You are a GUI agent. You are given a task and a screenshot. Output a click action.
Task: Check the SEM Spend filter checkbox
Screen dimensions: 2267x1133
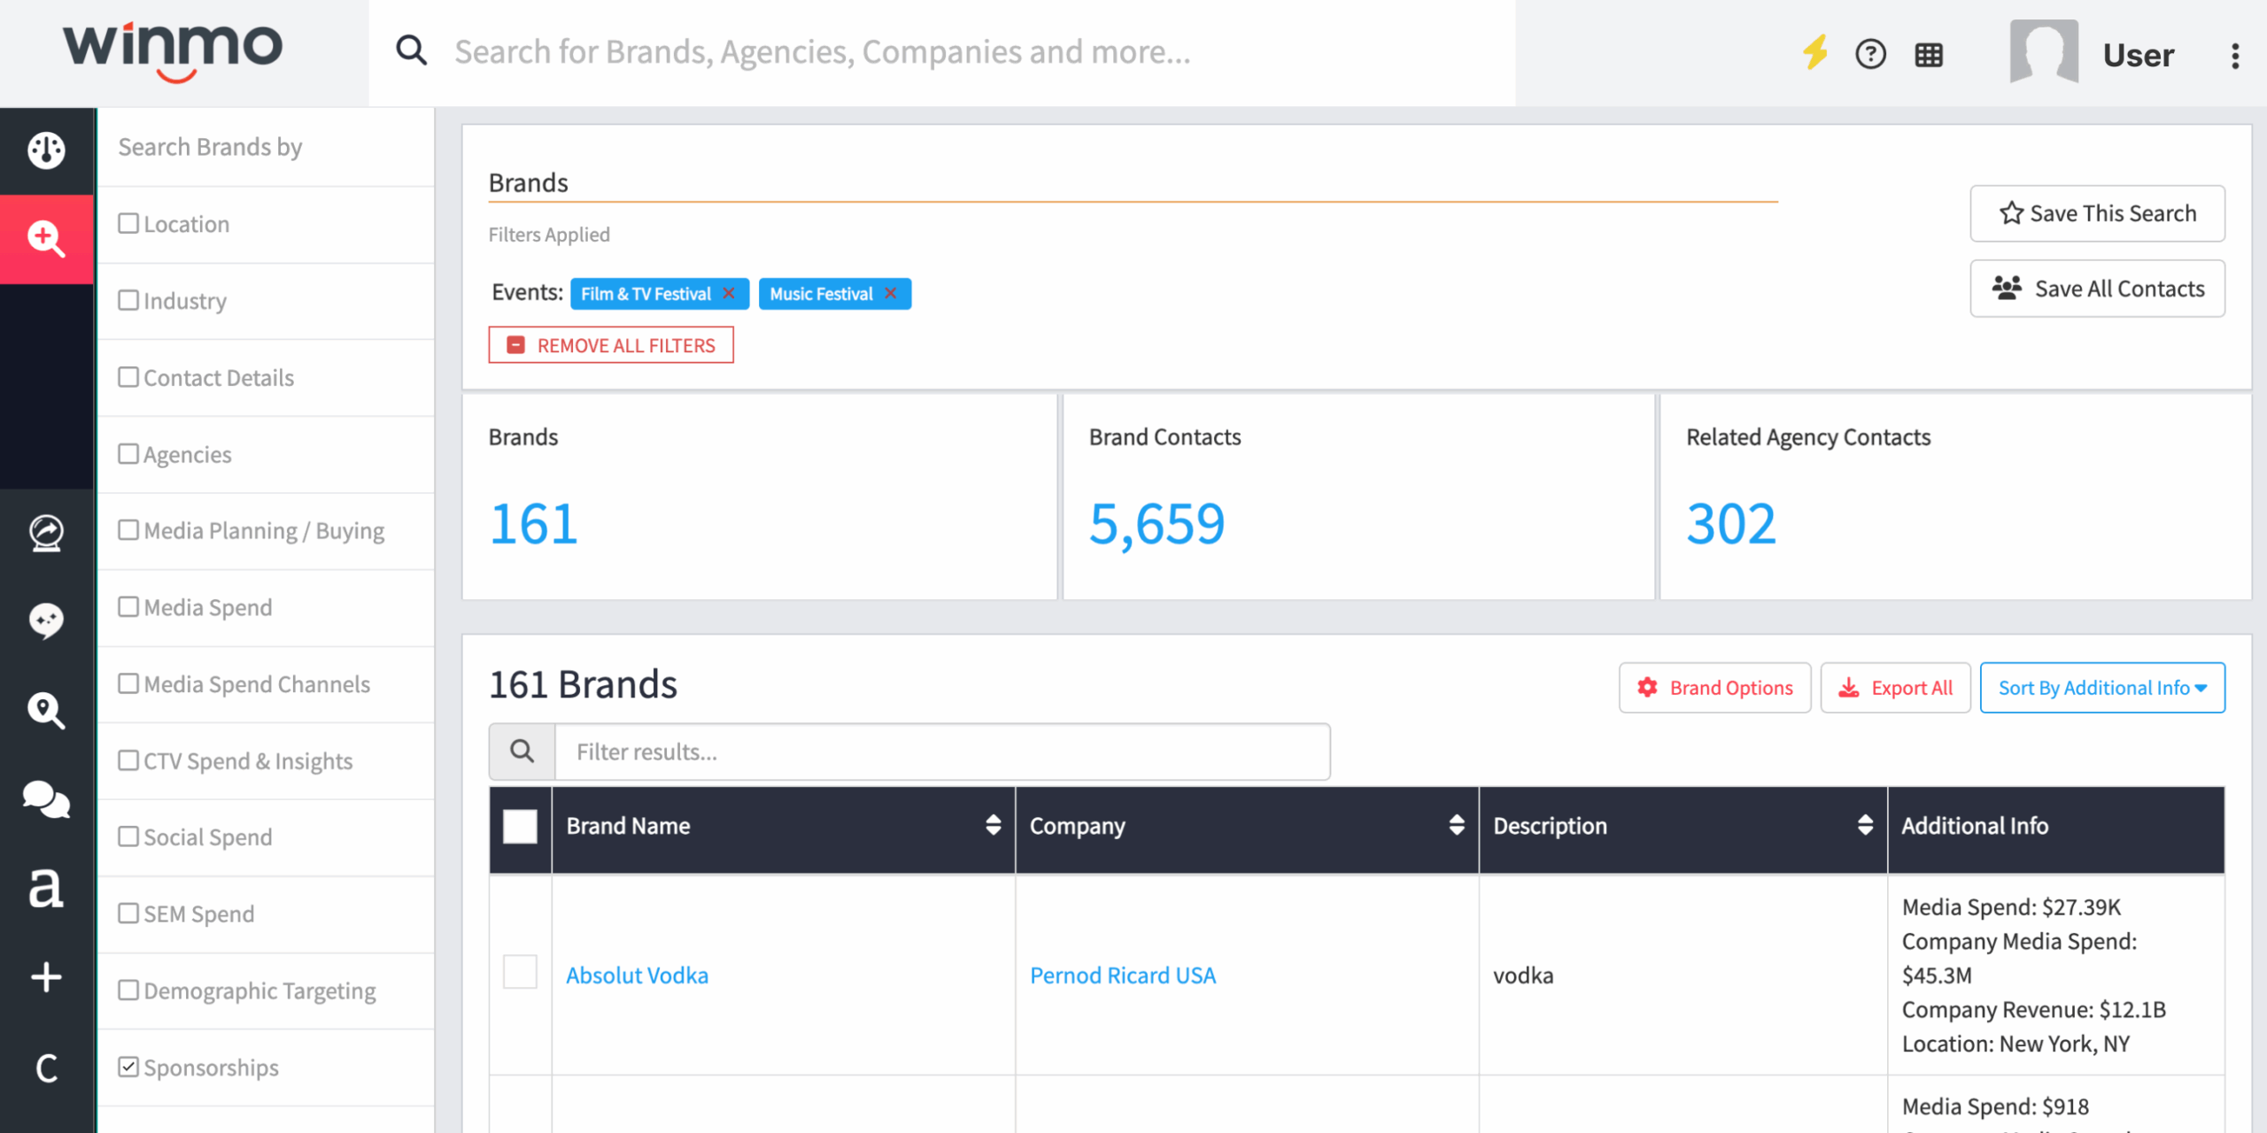tap(128, 913)
